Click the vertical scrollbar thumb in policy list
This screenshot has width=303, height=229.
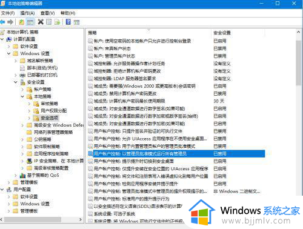point(298,62)
